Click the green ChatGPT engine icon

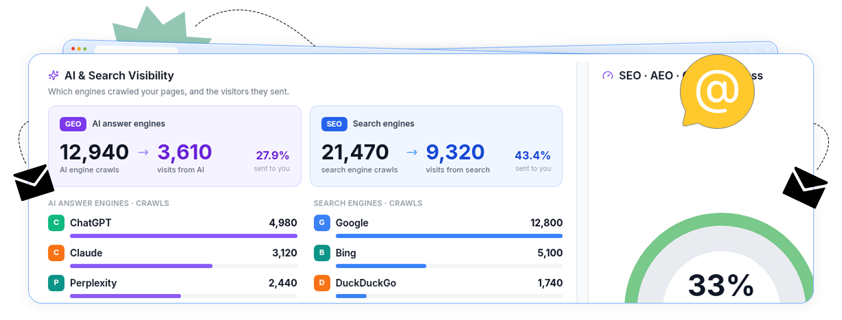tap(56, 223)
